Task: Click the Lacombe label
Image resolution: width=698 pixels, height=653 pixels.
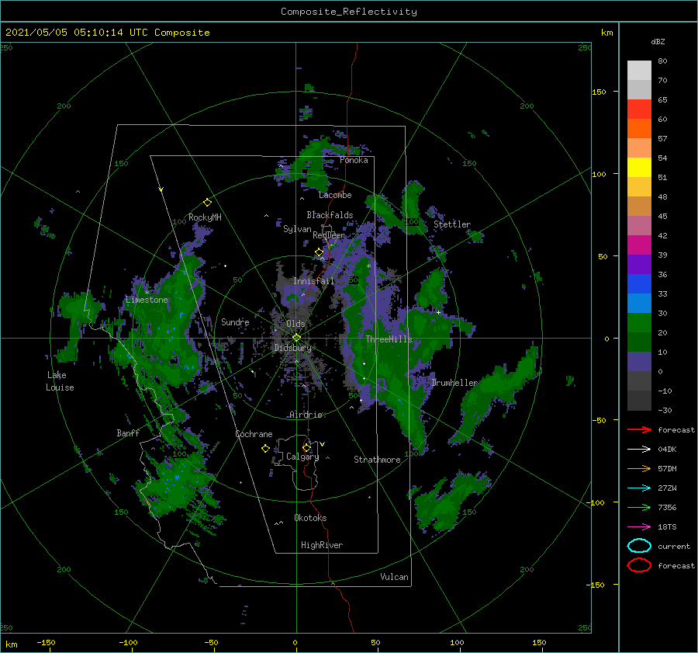Action: (x=335, y=195)
